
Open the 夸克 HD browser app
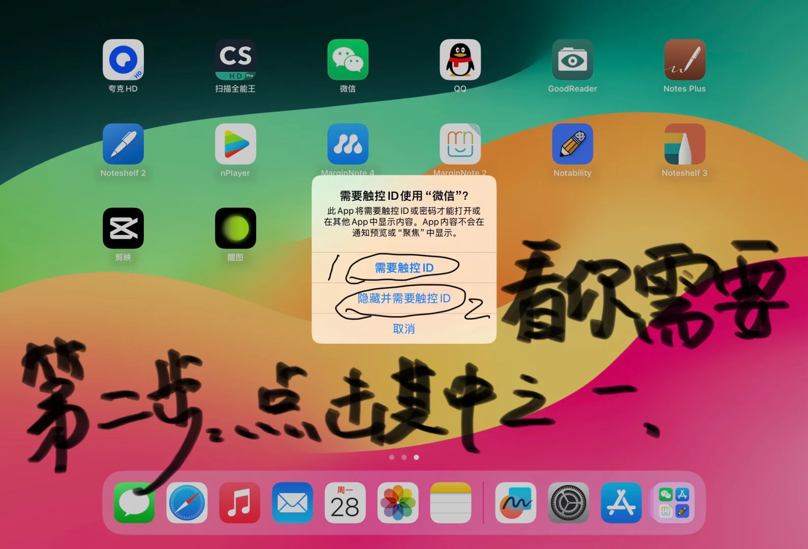click(123, 59)
